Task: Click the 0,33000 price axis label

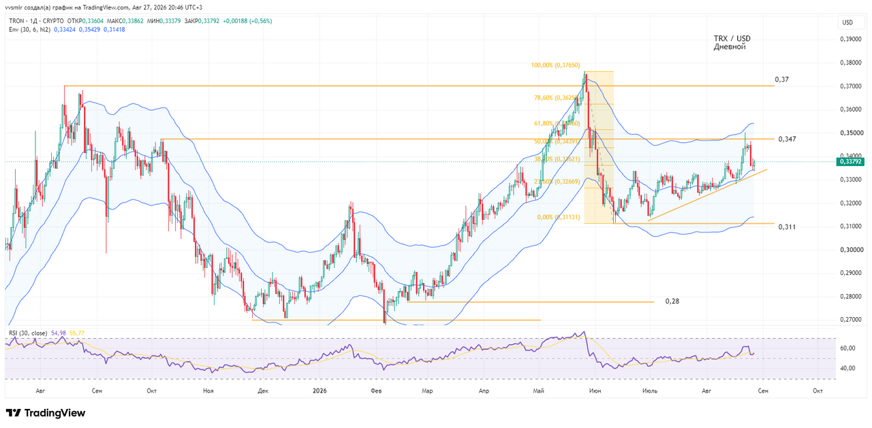Action: (x=851, y=180)
